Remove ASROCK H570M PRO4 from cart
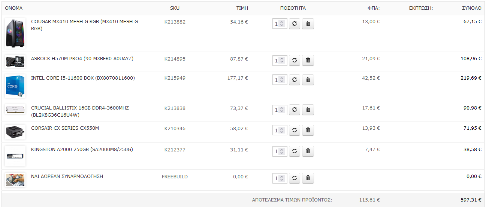 coord(308,60)
